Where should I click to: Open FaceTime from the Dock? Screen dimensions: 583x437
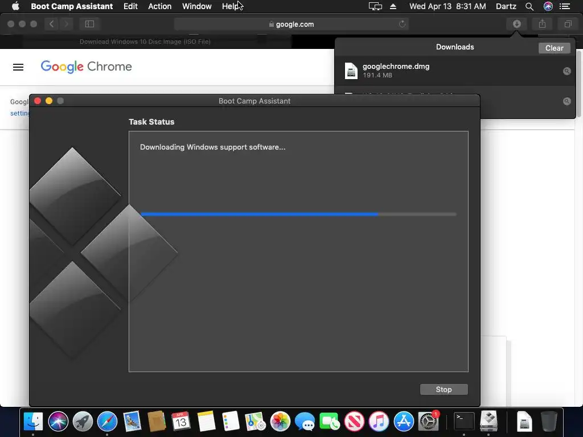[330, 422]
